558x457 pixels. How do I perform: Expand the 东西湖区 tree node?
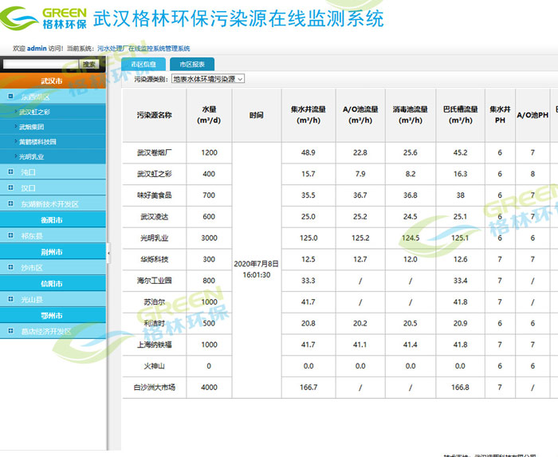pyautogui.click(x=10, y=97)
